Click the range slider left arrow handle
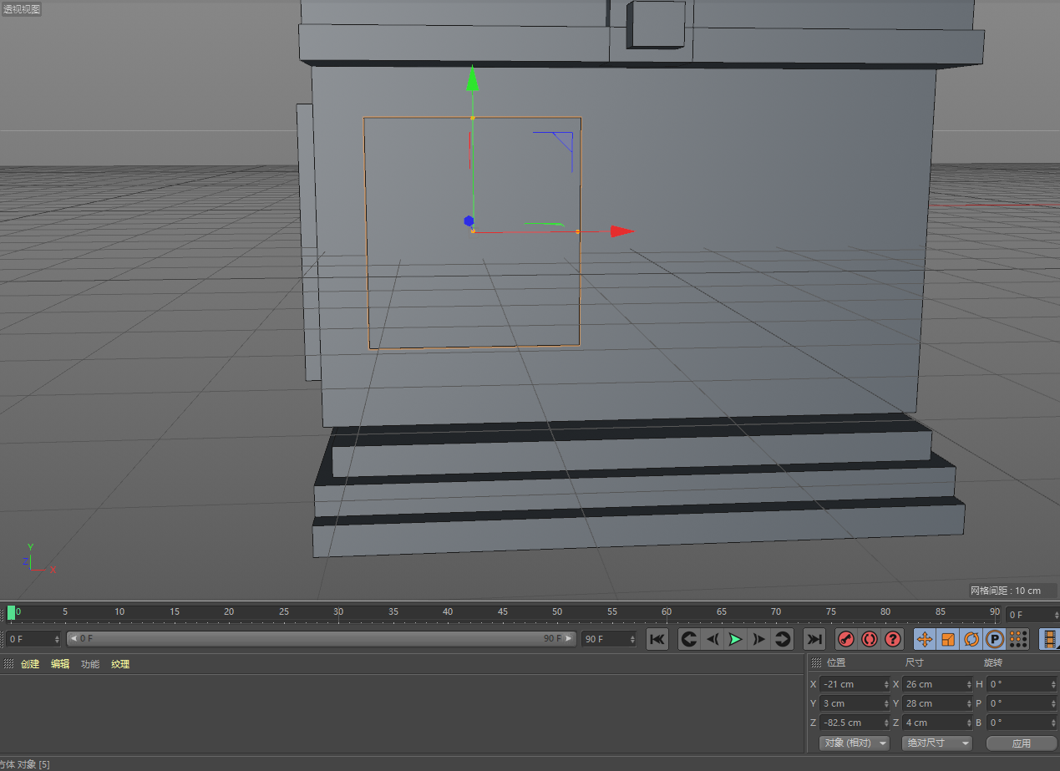1060x771 pixels. coord(72,638)
